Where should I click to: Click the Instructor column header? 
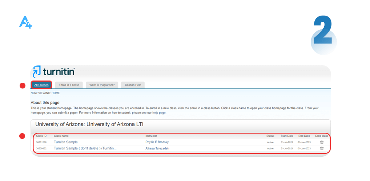[151, 136]
